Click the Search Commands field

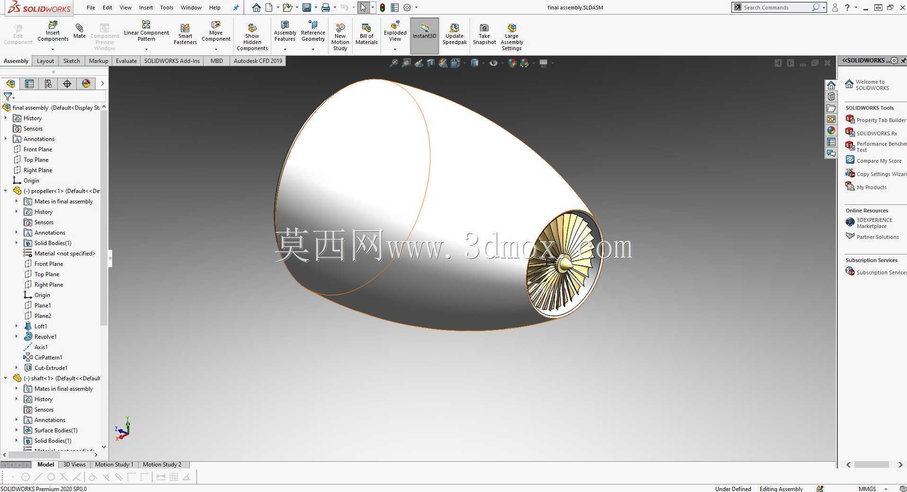[x=779, y=8]
